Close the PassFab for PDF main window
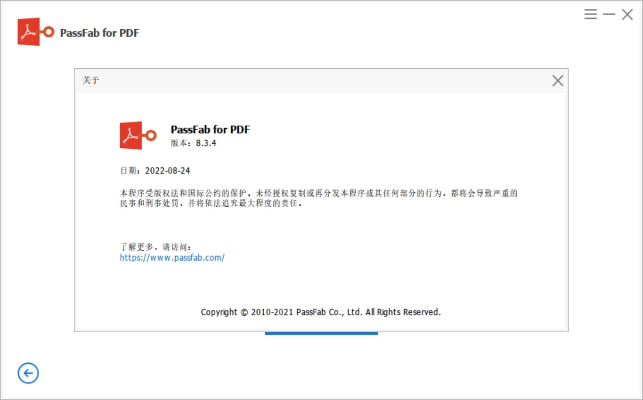The height and width of the screenshot is (400, 643). pyautogui.click(x=627, y=14)
